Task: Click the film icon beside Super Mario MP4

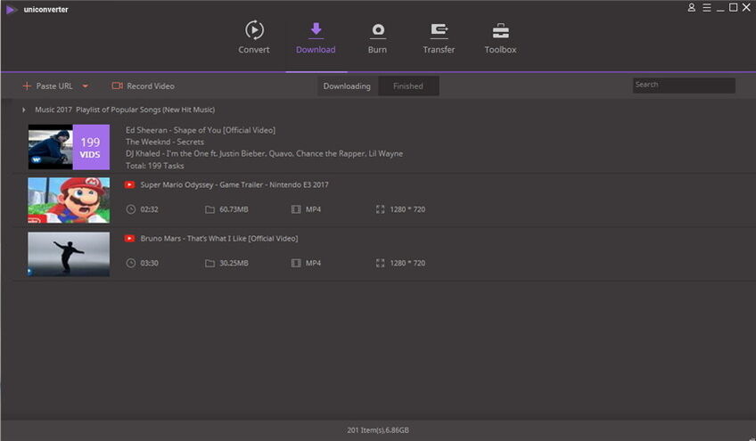Action: pos(296,209)
